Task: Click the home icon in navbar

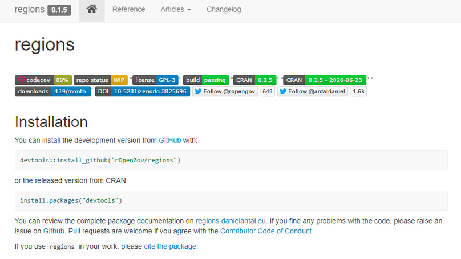Action: coord(91,10)
